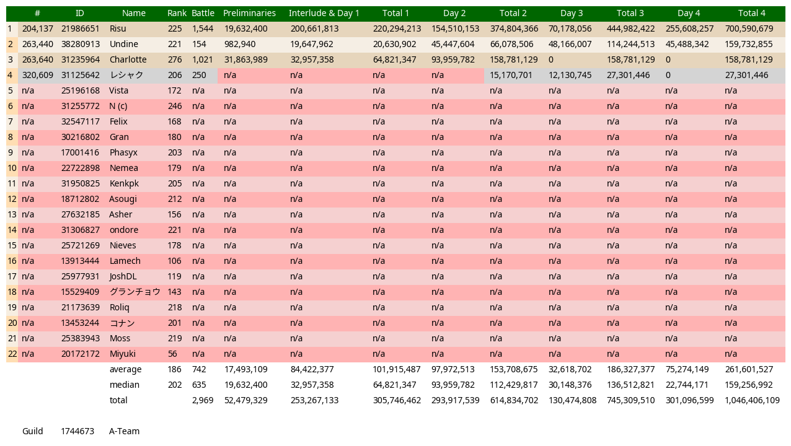Click ID cell 20172172
This screenshot has width=791, height=446.
pyautogui.click(x=80, y=354)
